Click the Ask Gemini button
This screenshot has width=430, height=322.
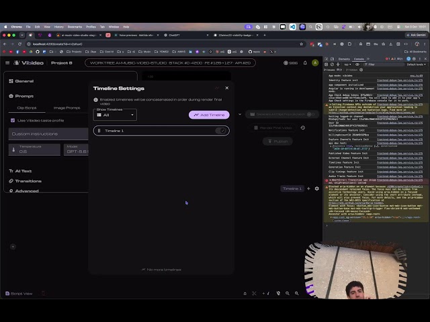(416, 35)
